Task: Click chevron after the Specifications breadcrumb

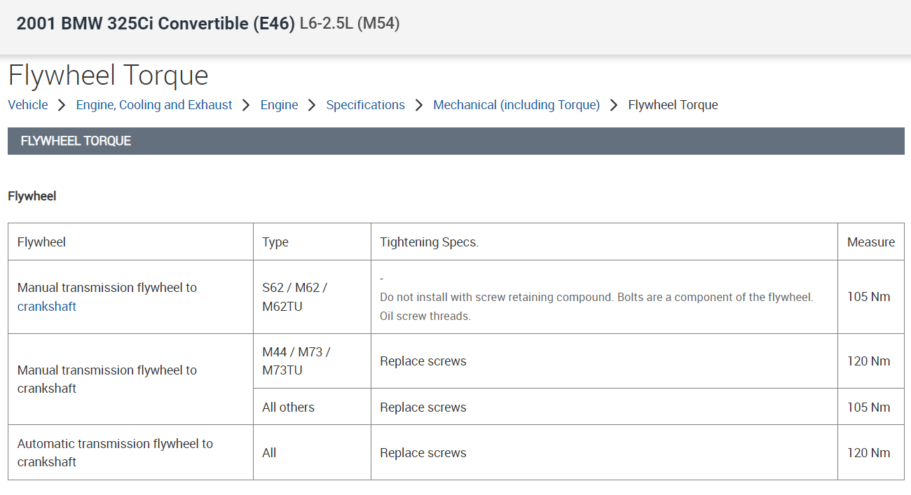Action: tap(419, 105)
